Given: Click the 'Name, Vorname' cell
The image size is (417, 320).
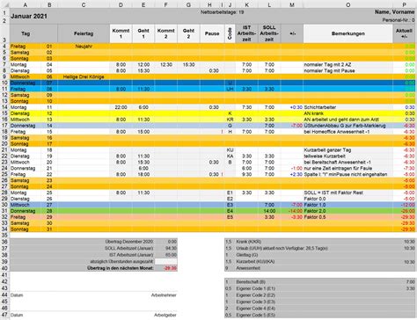Looking at the screenshot, I should pos(394,12).
